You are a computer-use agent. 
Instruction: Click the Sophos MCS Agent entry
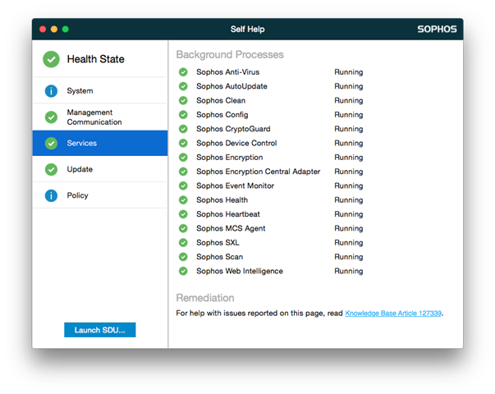coord(231,228)
